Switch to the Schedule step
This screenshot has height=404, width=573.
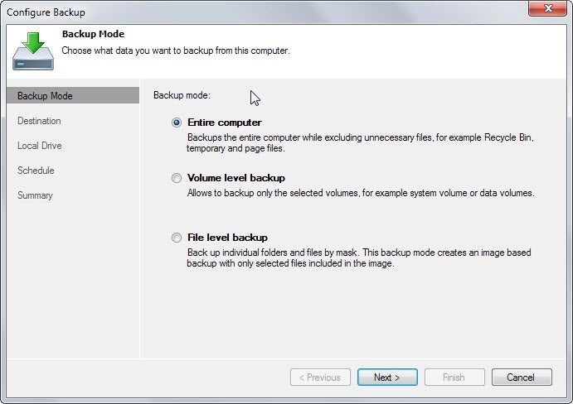coord(36,171)
